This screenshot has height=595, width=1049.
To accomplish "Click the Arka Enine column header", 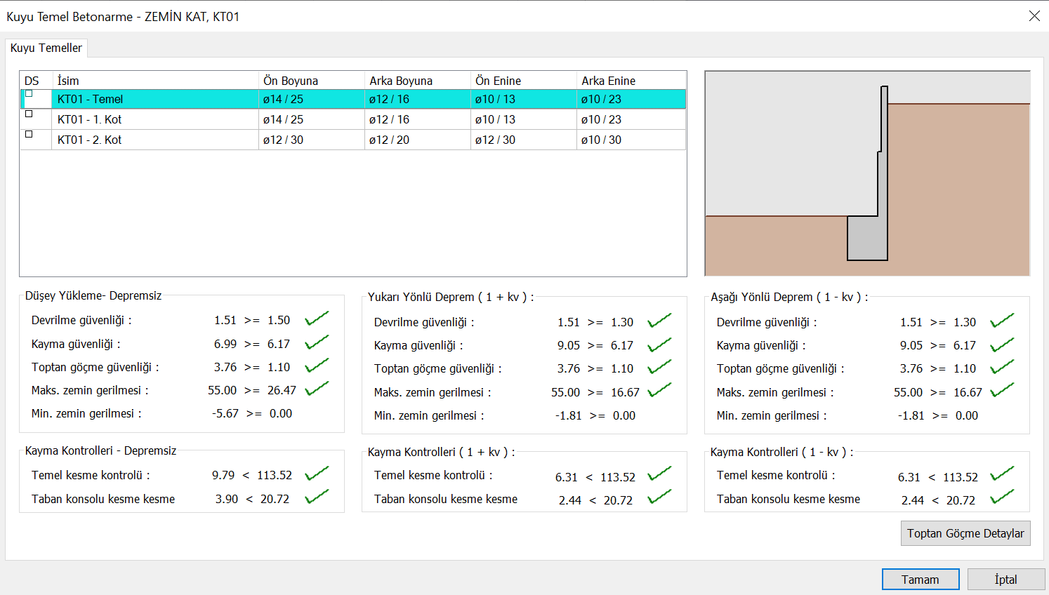I will point(608,81).
